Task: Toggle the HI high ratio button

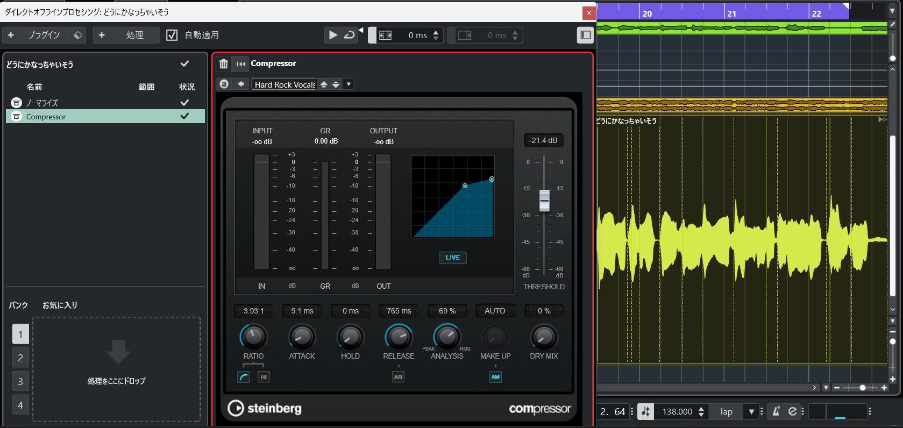Action: pyautogui.click(x=264, y=377)
